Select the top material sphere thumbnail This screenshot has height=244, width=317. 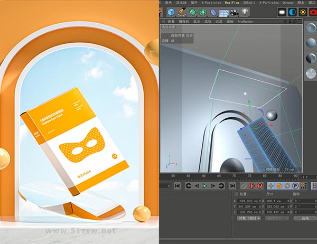311,27
